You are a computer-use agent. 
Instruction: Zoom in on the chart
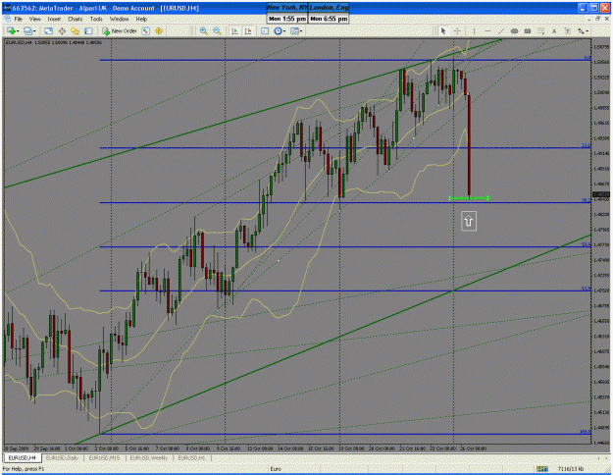(x=203, y=30)
